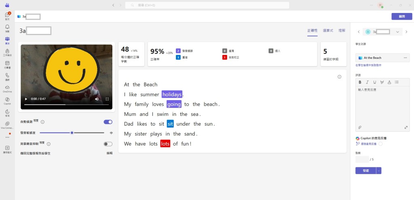Click the play button on video
414x200 pixels.
[x=26, y=99]
